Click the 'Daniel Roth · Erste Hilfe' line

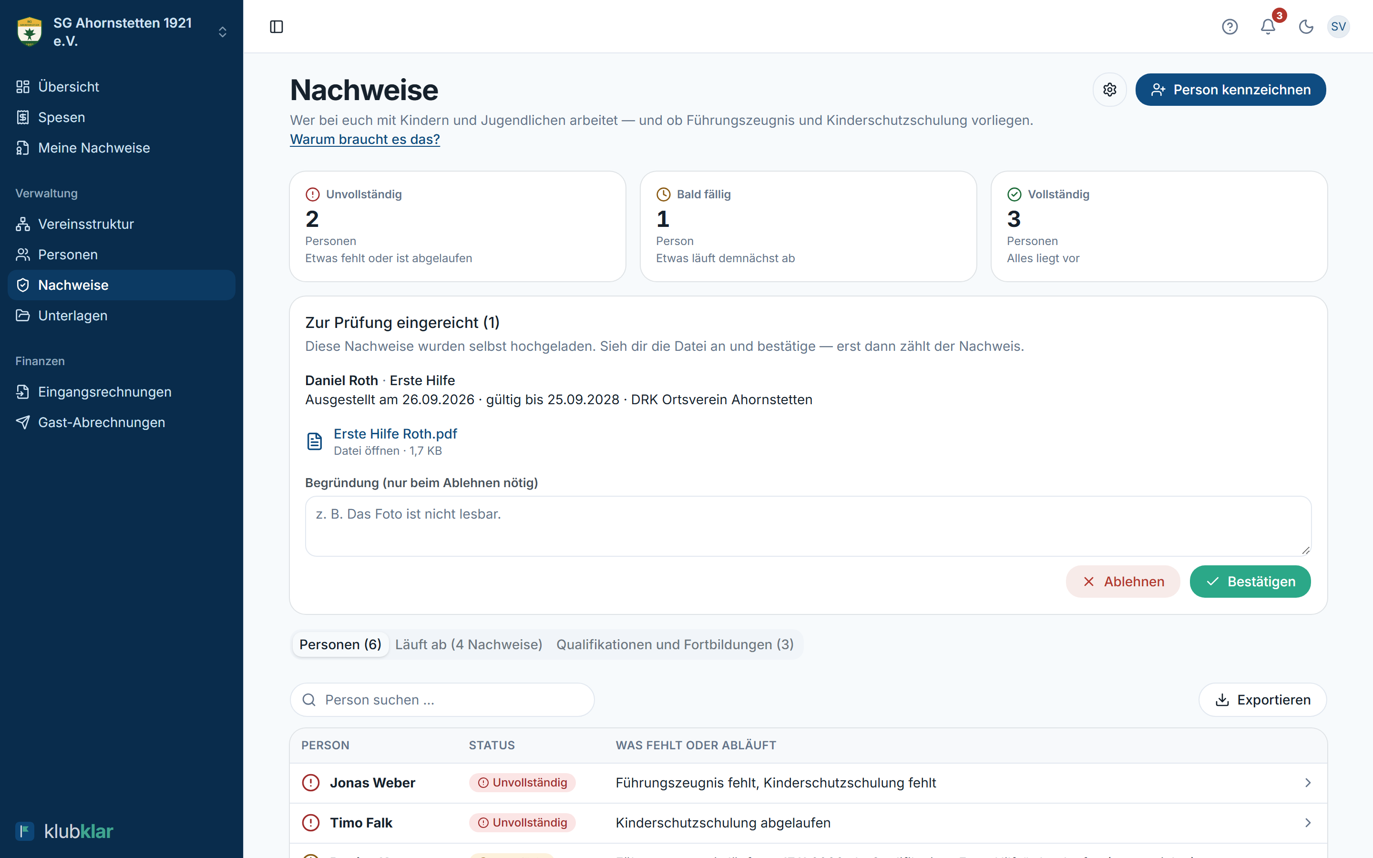pyautogui.click(x=379, y=381)
